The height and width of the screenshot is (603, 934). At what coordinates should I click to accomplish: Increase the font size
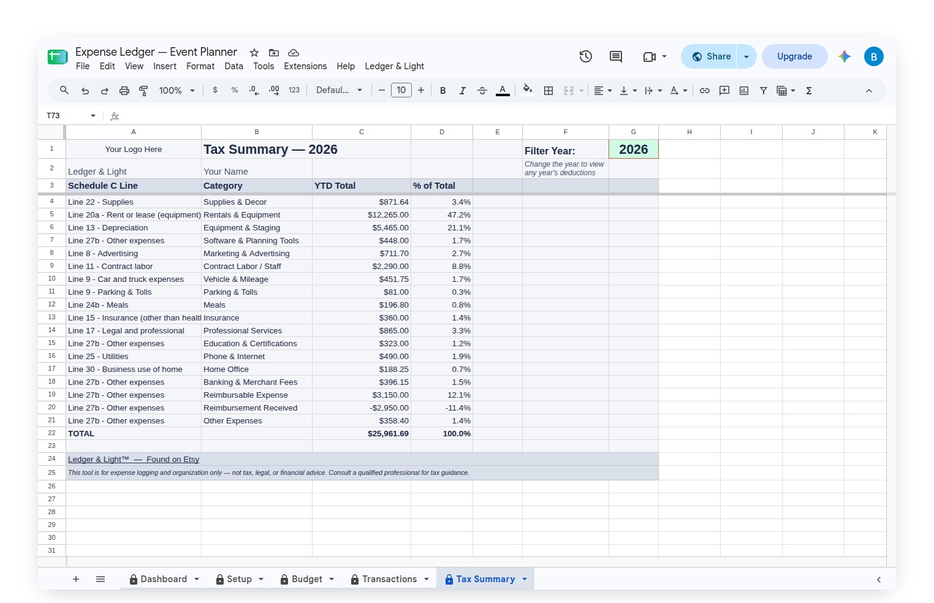click(421, 91)
